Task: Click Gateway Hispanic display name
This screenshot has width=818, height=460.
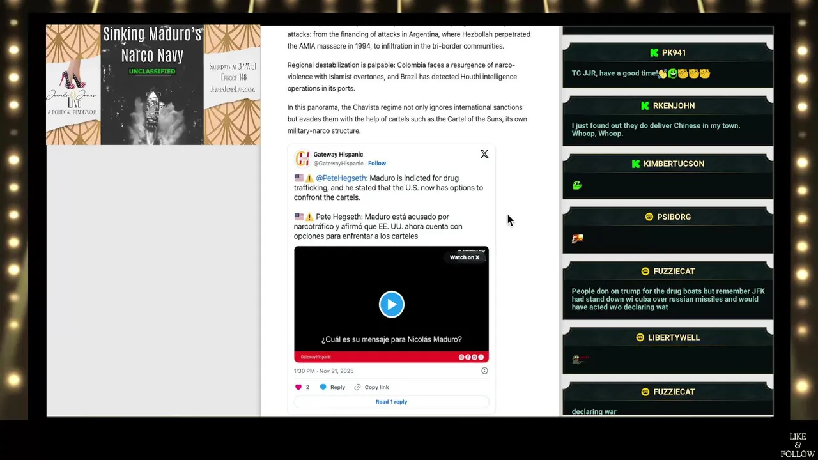Action: (338, 155)
